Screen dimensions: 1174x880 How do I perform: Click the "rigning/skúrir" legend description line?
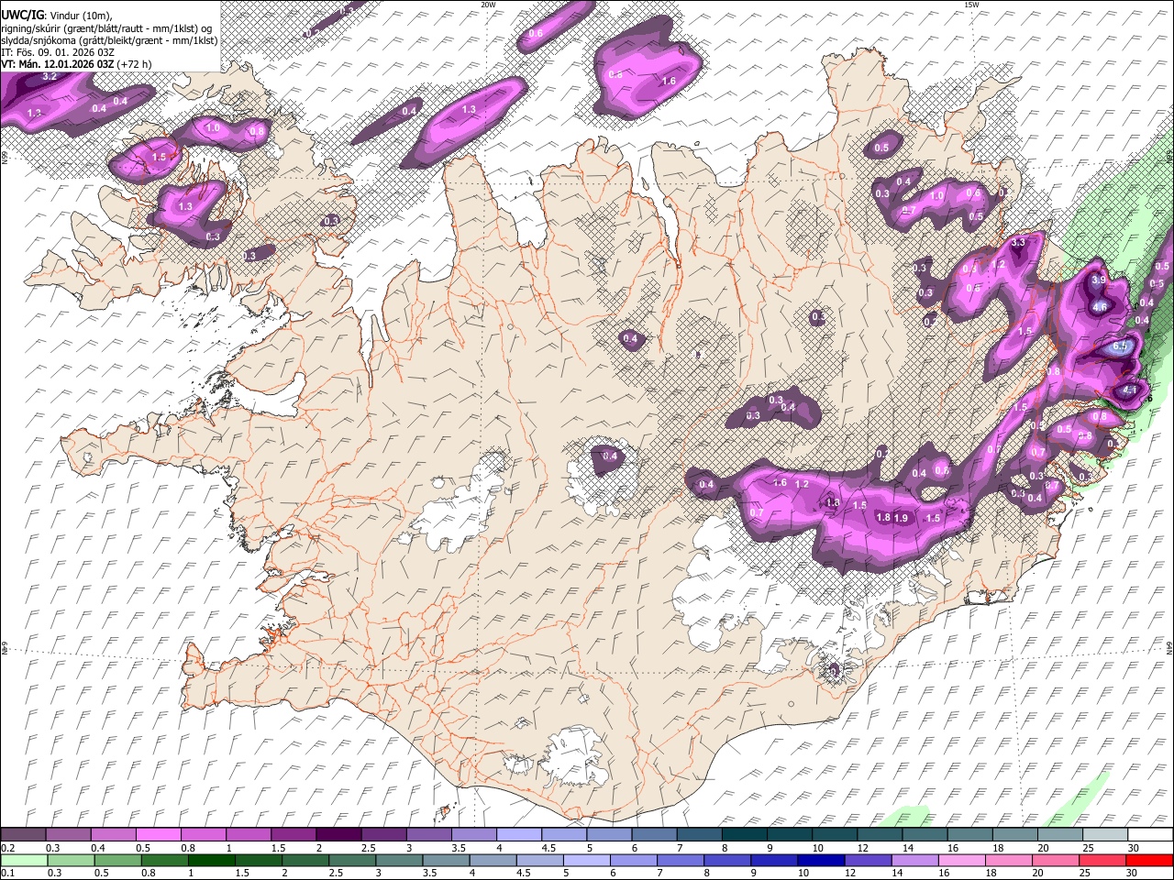click(107, 28)
